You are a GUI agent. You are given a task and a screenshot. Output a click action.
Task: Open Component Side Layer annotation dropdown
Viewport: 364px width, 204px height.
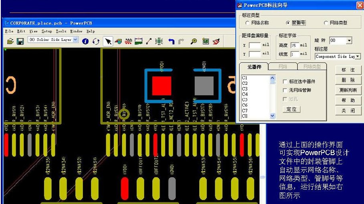[x=358, y=57]
